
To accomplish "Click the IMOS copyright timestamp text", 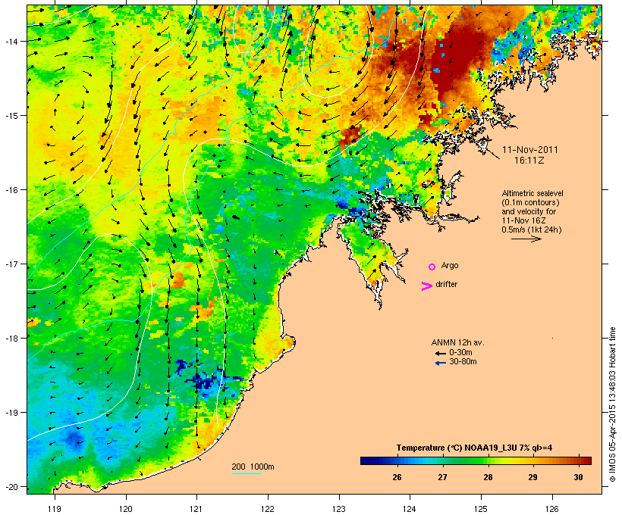I will click(x=612, y=404).
